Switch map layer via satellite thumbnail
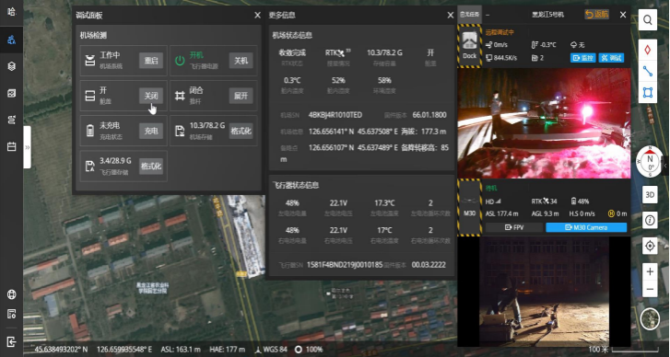Screen dimensions: 670x357 click(x=650, y=318)
